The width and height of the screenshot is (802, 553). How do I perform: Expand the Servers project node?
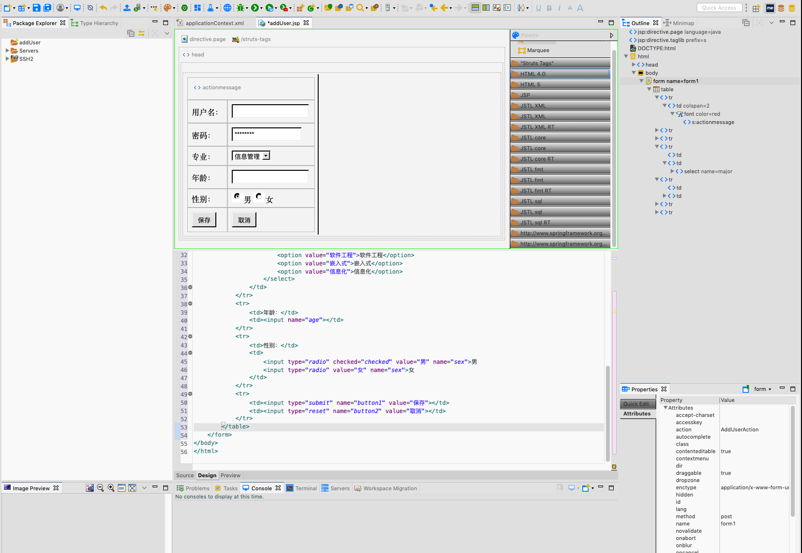coord(7,50)
